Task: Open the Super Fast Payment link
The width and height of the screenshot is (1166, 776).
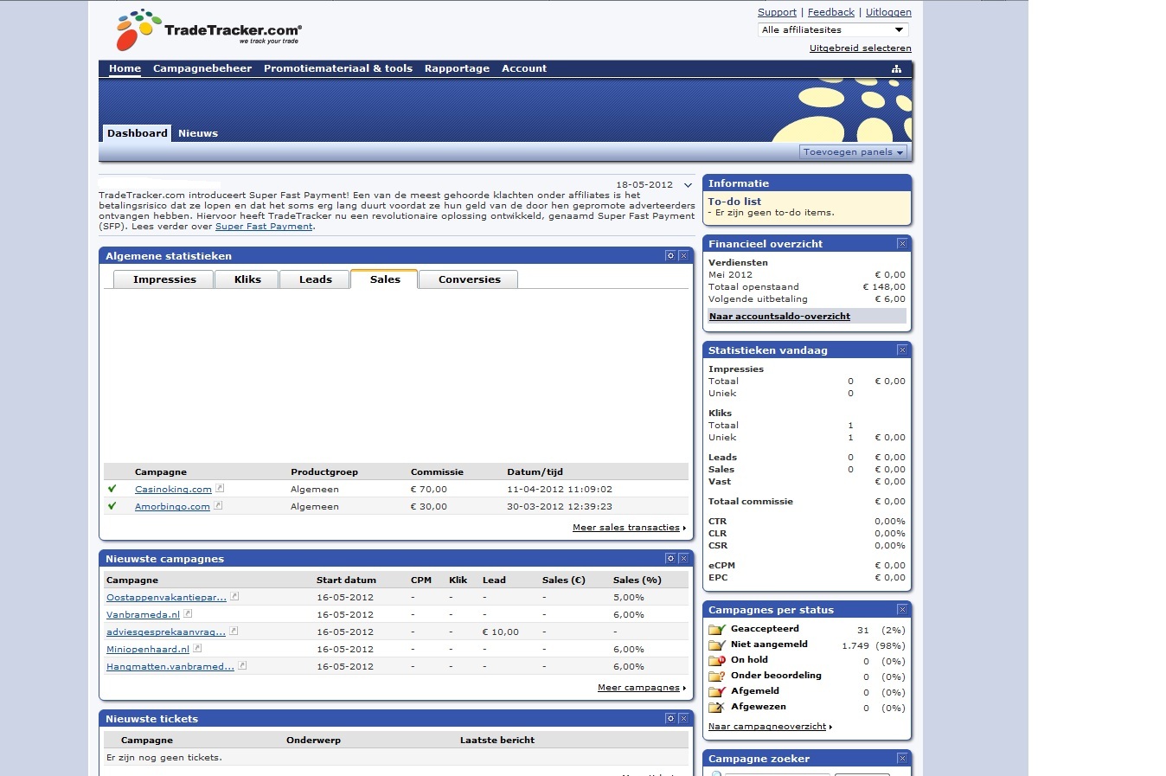Action: pos(264,227)
